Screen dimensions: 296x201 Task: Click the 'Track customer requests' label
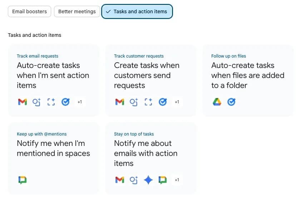pyautogui.click(x=139, y=56)
